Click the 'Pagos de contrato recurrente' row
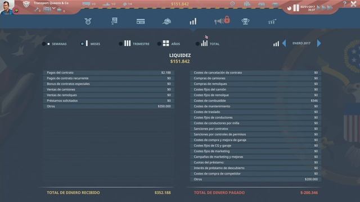 [109, 79]
